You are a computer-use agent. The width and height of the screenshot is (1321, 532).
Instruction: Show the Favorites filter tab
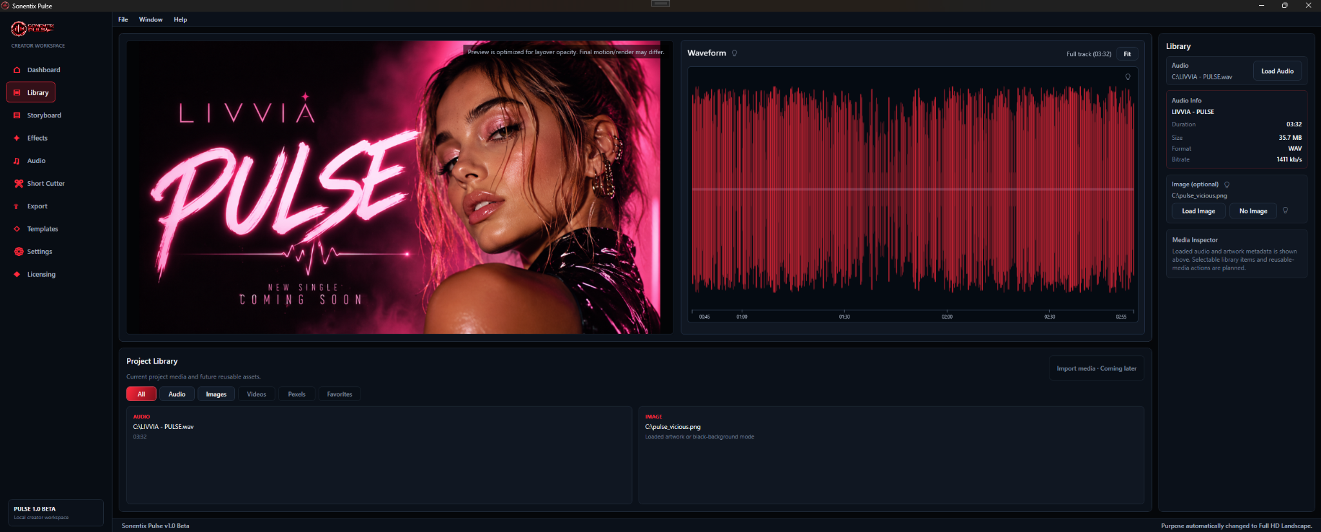point(339,394)
